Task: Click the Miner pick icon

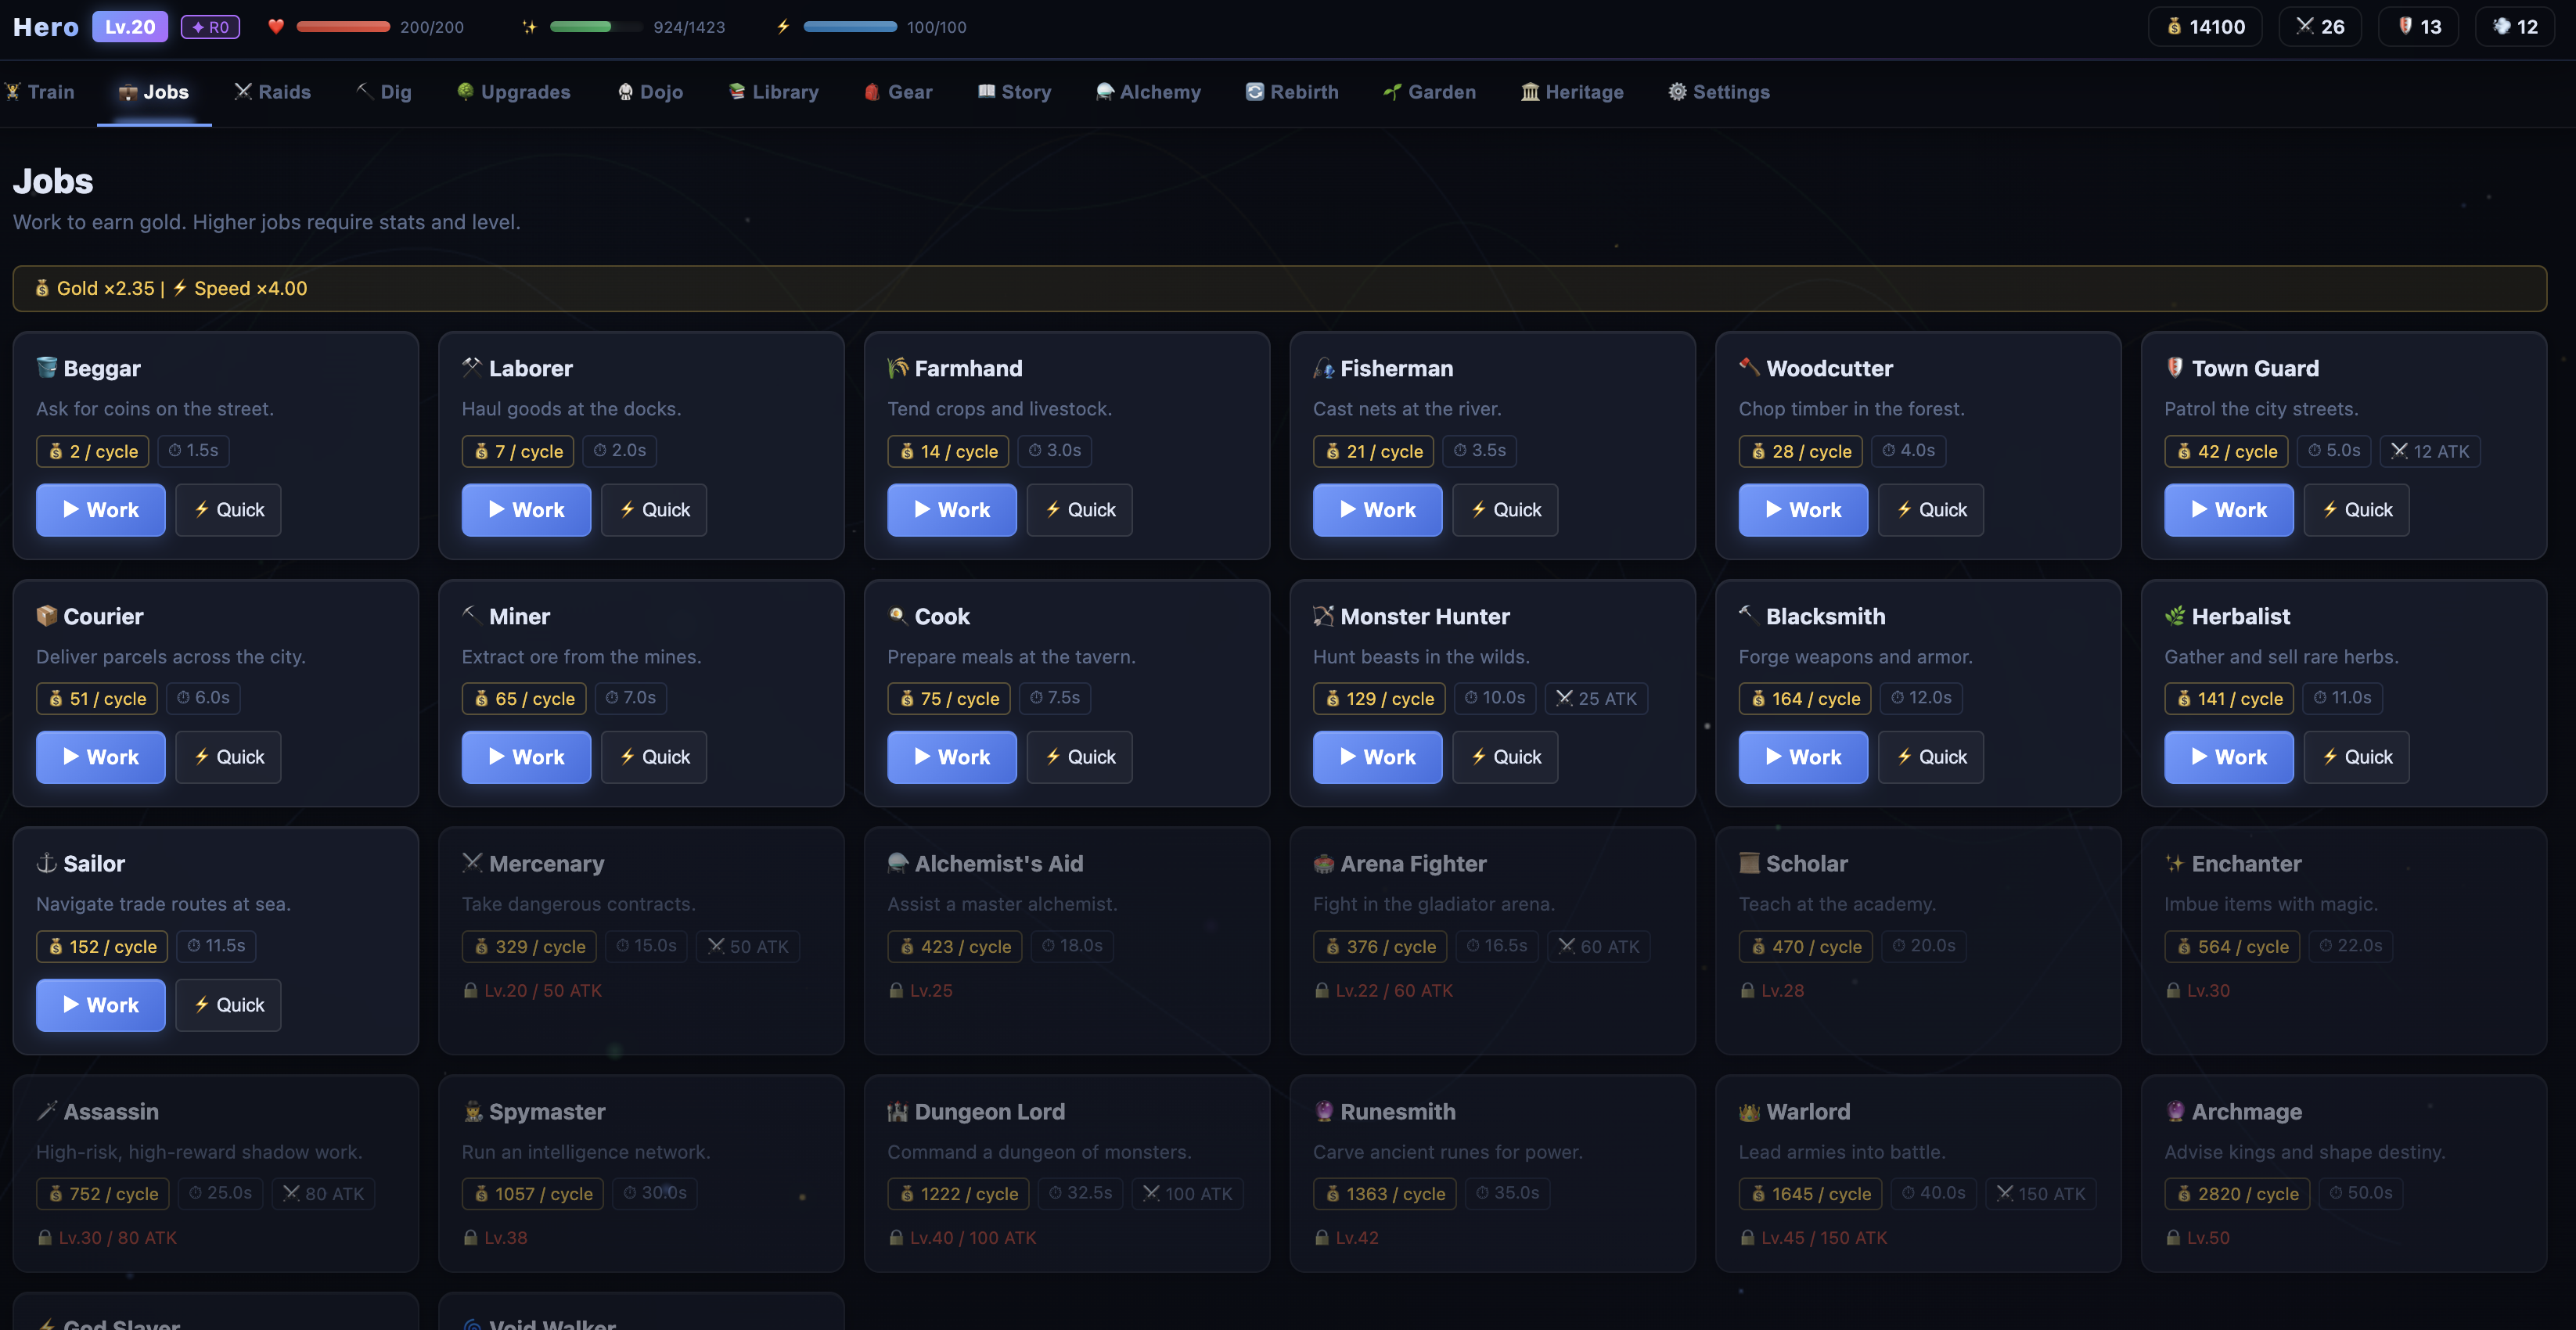Action: tap(472, 615)
